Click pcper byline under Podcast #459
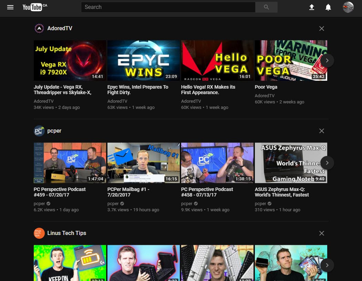This screenshot has height=281, width=362. point(39,204)
